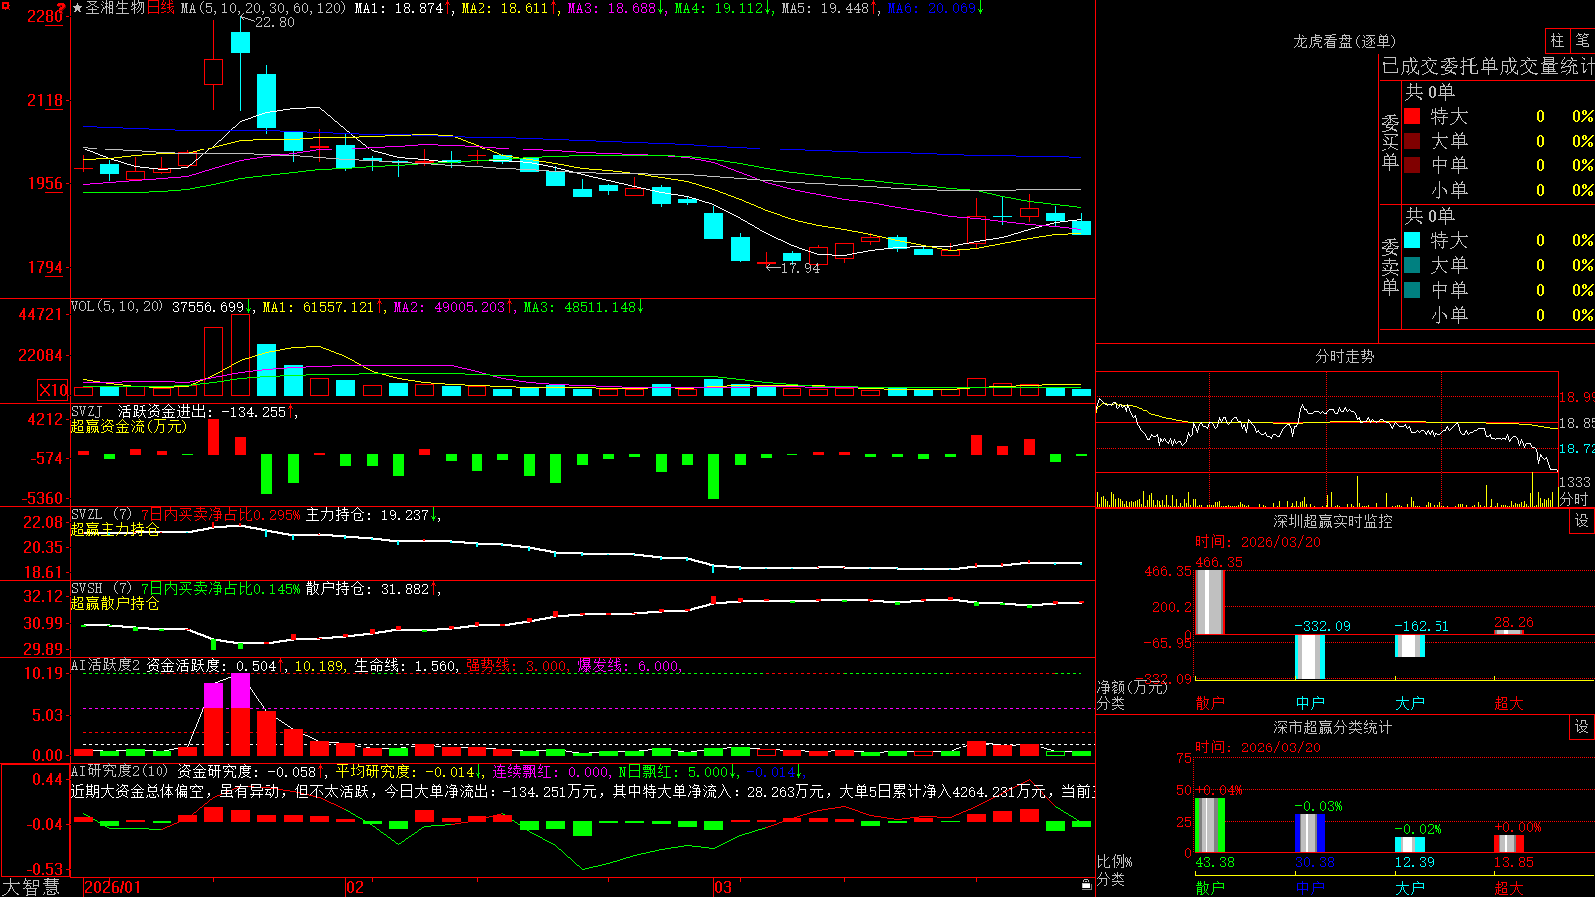The width and height of the screenshot is (1595, 897).
Task: Click the VOL(5,10,20) indicator label
Action: [117, 307]
